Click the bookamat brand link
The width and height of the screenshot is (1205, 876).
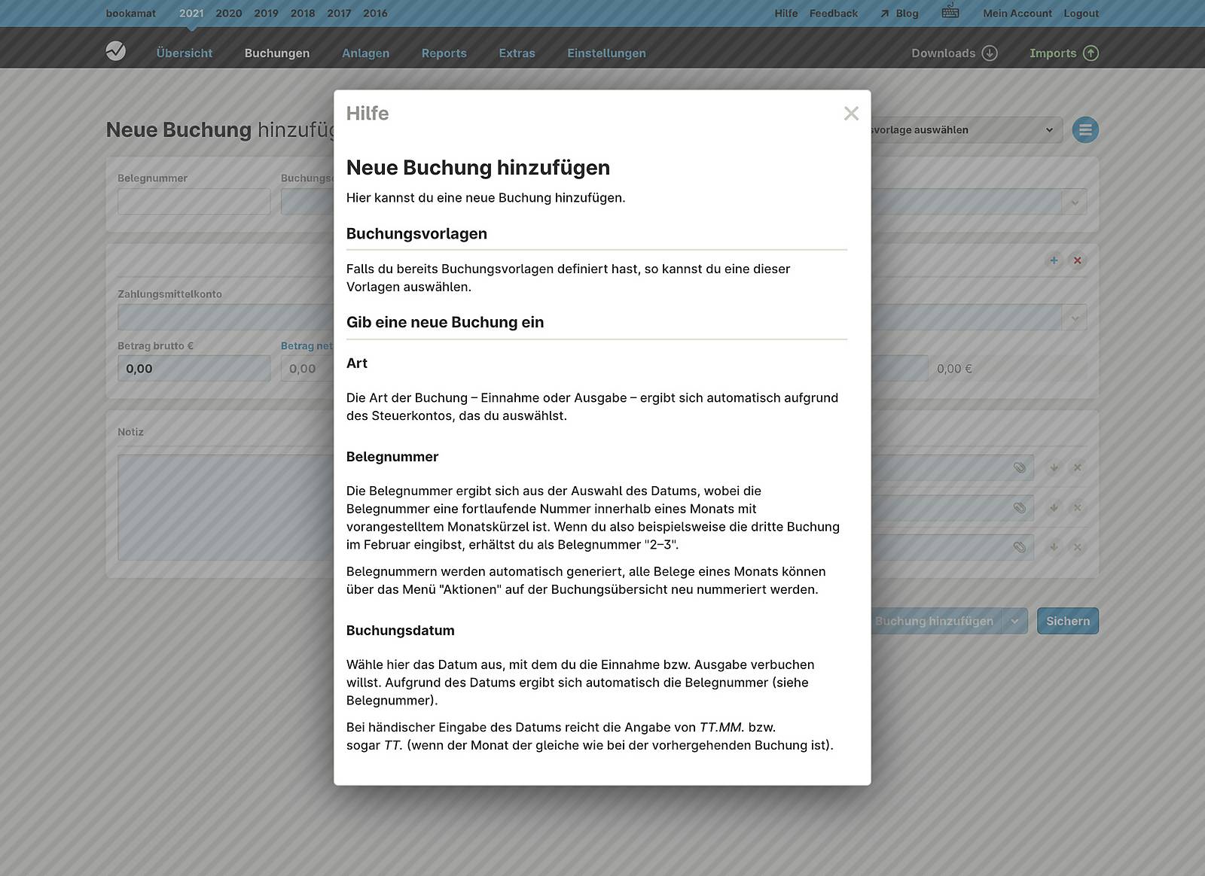point(131,14)
